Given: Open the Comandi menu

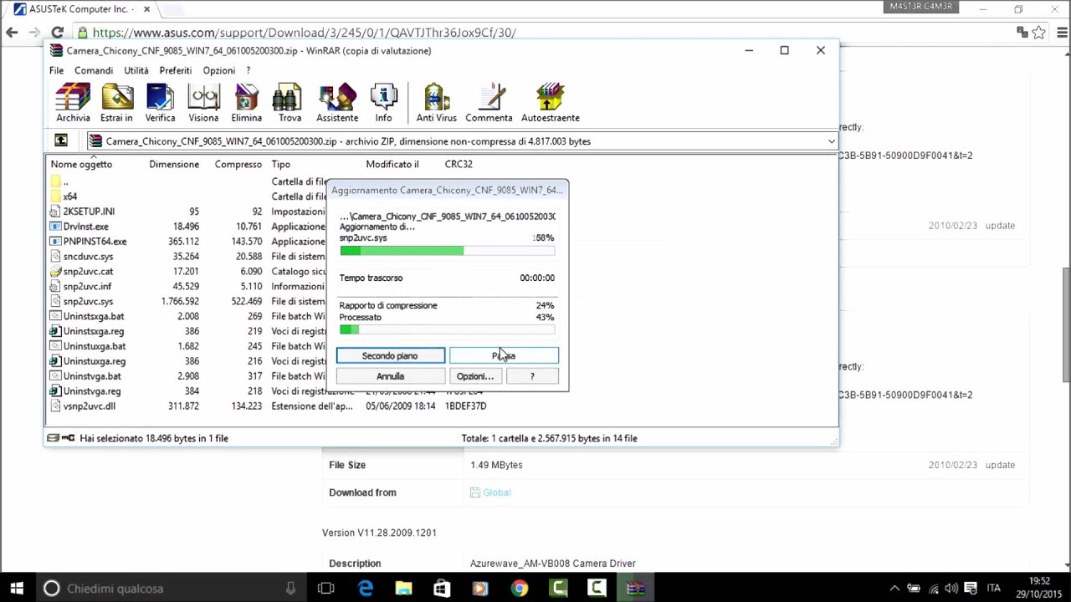Looking at the screenshot, I should (94, 70).
